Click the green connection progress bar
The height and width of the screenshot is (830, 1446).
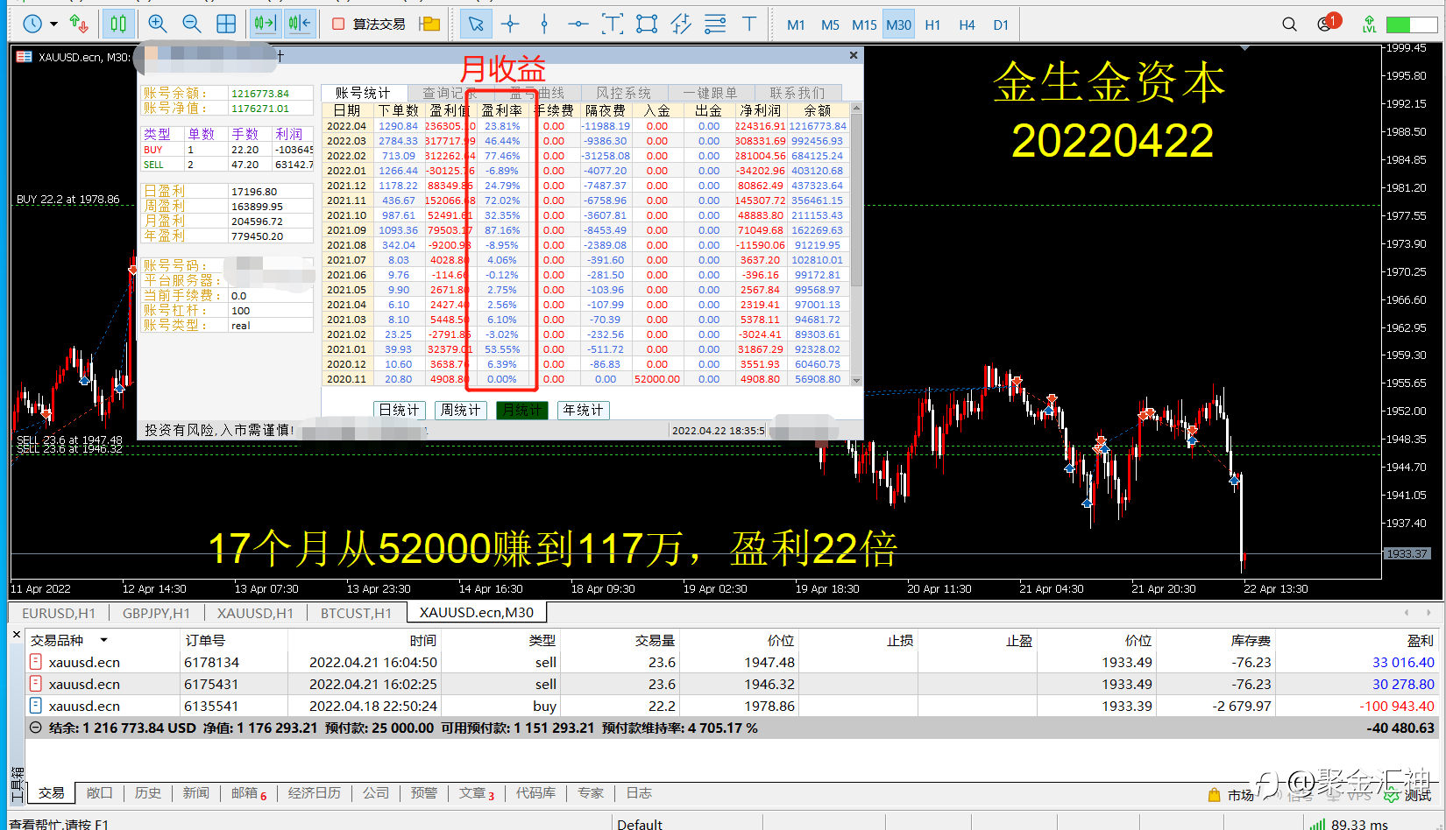pos(1411,25)
